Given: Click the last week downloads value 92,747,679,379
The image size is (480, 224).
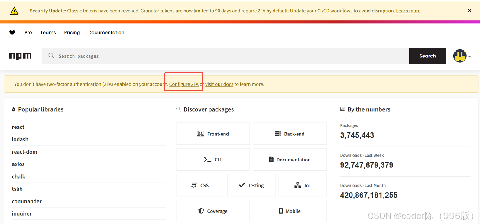Looking at the screenshot, I should [x=367, y=165].
